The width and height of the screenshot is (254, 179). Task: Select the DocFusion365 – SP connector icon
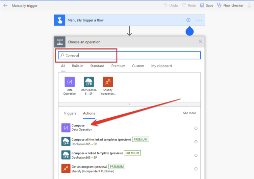click(88, 82)
